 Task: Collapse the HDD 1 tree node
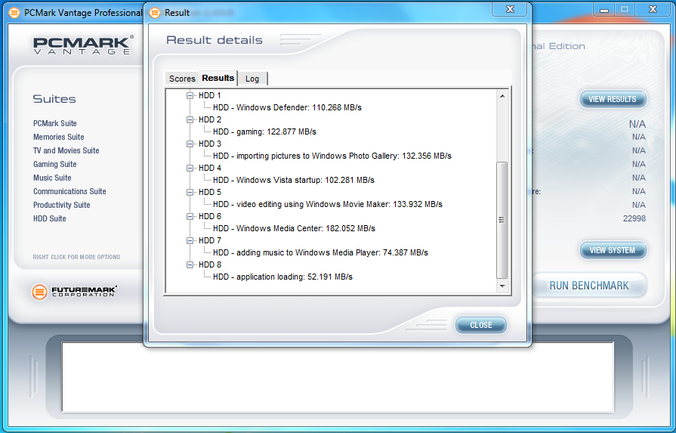pos(190,95)
